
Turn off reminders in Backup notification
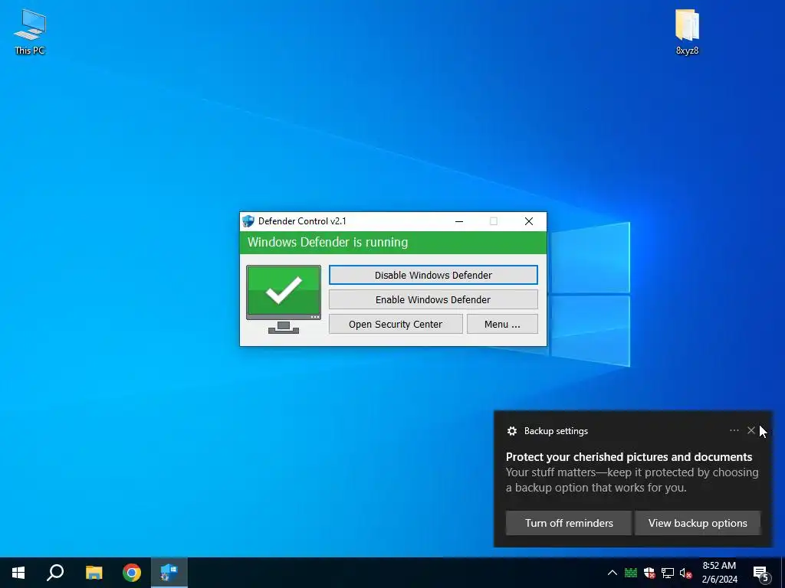coord(569,523)
